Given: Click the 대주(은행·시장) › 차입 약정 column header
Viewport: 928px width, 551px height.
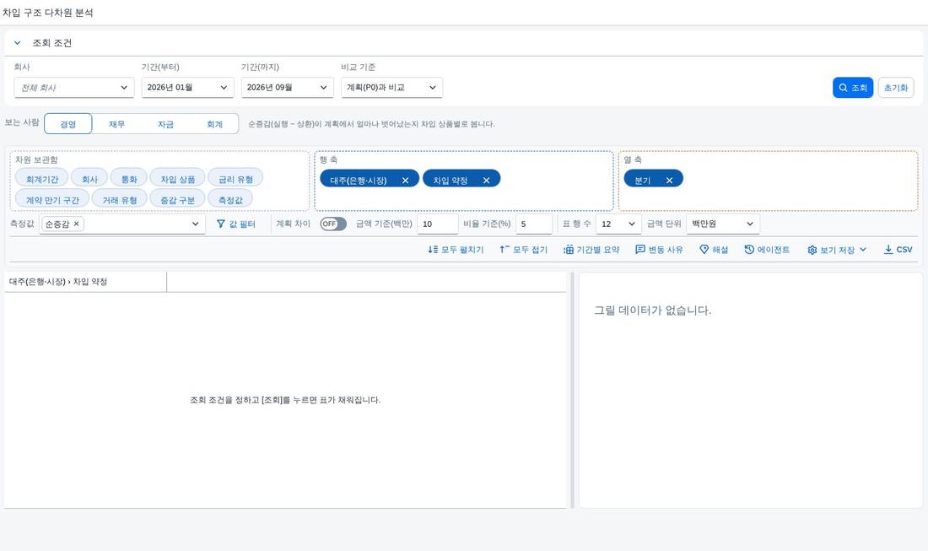Looking at the screenshot, I should click(85, 282).
